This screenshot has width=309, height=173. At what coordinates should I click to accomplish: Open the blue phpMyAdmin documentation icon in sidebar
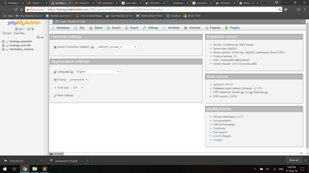pyautogui.click(x=20, y=29)
